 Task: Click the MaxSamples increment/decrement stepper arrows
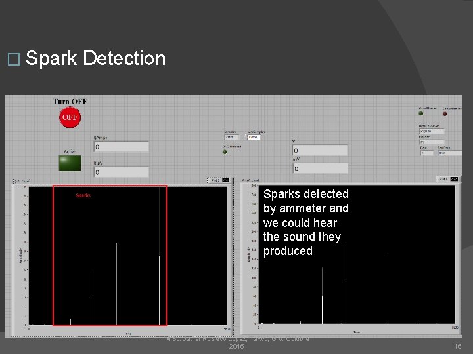click(x=246, y=137)
